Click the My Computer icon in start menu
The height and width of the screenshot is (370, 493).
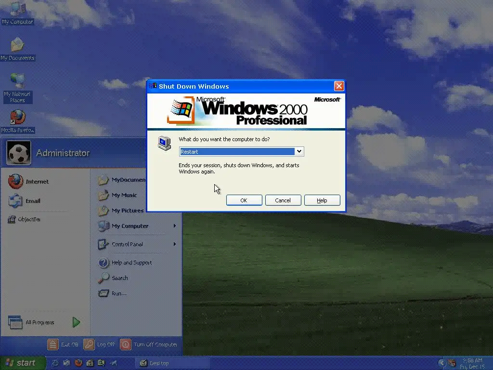[x=104, y=226]
